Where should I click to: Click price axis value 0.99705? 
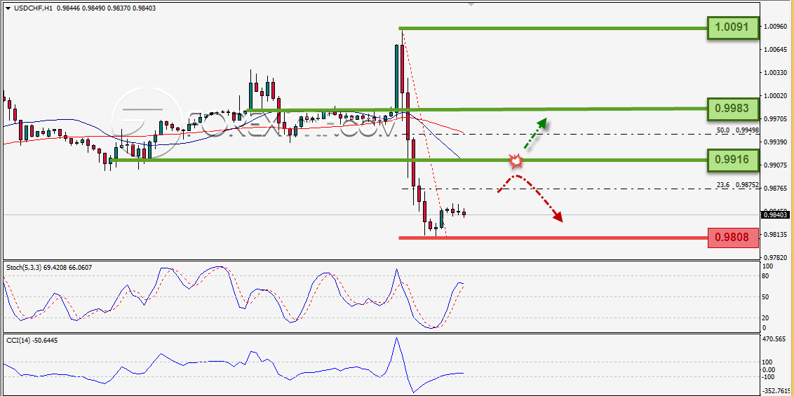tap(776, 119)
